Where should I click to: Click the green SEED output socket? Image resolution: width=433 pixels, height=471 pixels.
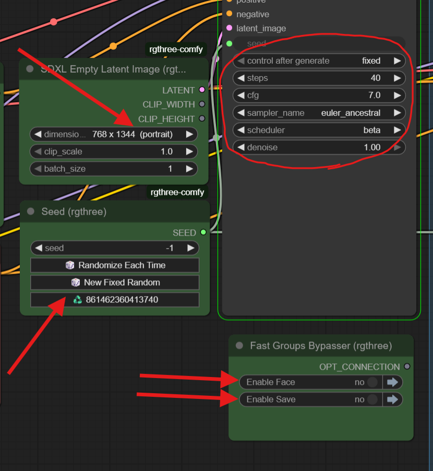pyautogui.click(x=204, y=232)
